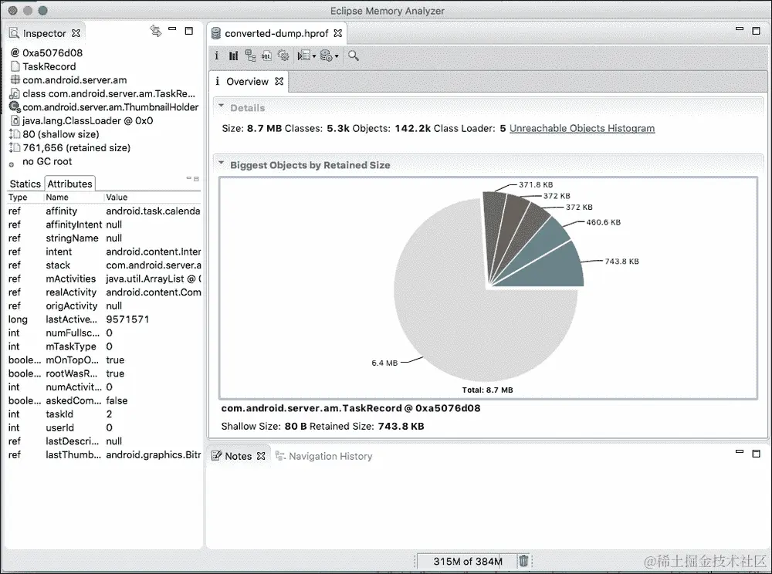Select the lastActive... attribute row with 9571571
Image resolution: width=772 pixels, height=574 pixels.
(x=104, y=319)
